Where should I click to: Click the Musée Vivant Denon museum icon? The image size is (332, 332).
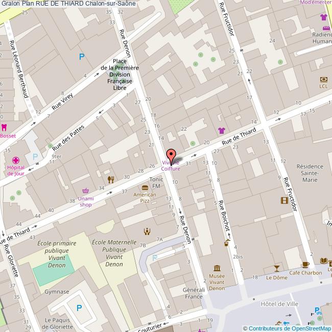click(217, 269)
